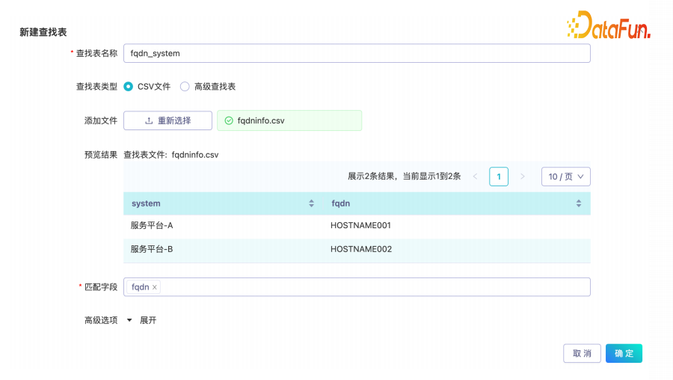Click the sort icon in system column
The image size is (673, 380).
pyautogui.click(x=311, y=203)
